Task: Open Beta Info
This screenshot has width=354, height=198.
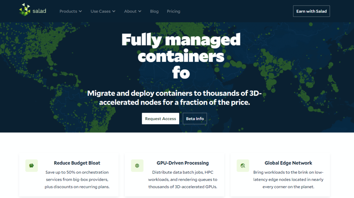Action: tap(195, 119)
